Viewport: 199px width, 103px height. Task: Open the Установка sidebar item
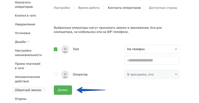[x=23, y=33]
